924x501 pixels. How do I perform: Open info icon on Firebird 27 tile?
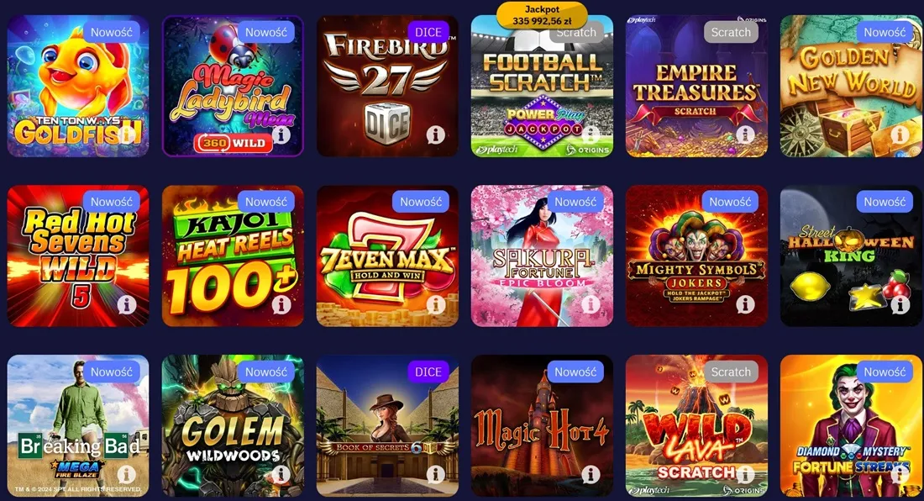coord(435,135)
